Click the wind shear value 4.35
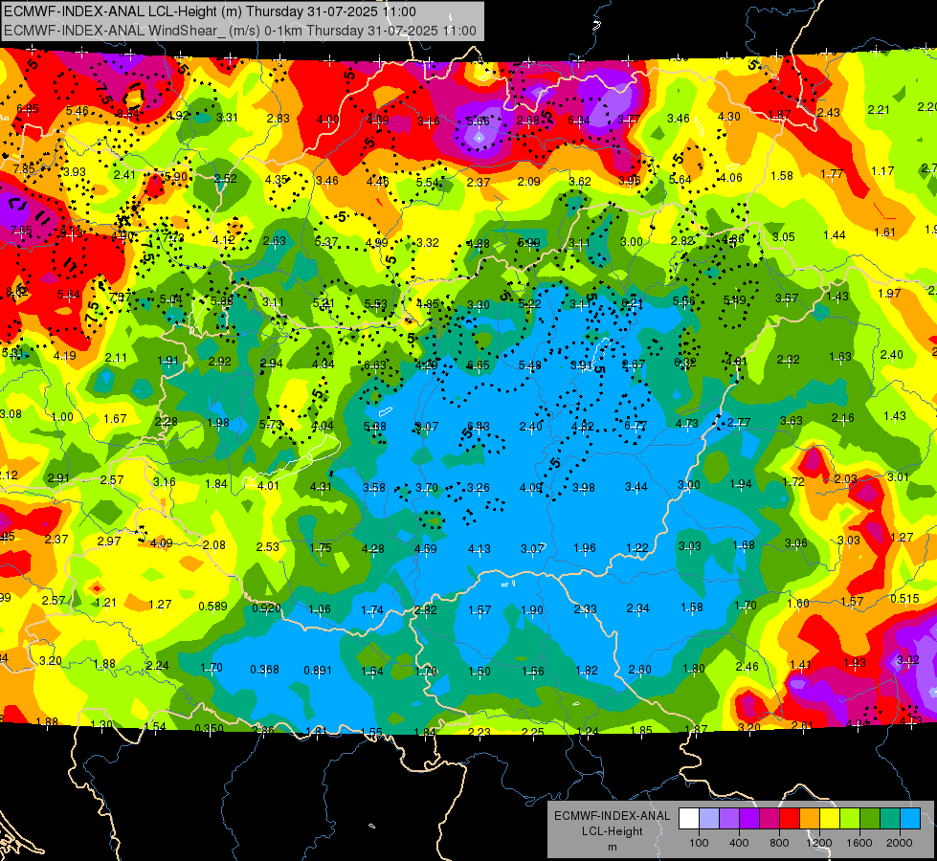This screenshot has height=861, width=937. point(277,179)
